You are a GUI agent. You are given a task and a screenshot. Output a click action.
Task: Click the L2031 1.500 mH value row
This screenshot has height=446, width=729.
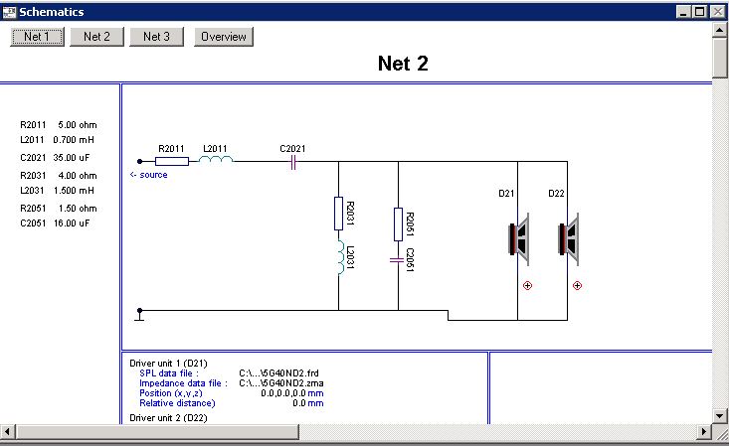coord(57,191)
